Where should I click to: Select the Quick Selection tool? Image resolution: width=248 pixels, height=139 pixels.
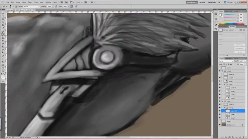click(x=3, y=22)
